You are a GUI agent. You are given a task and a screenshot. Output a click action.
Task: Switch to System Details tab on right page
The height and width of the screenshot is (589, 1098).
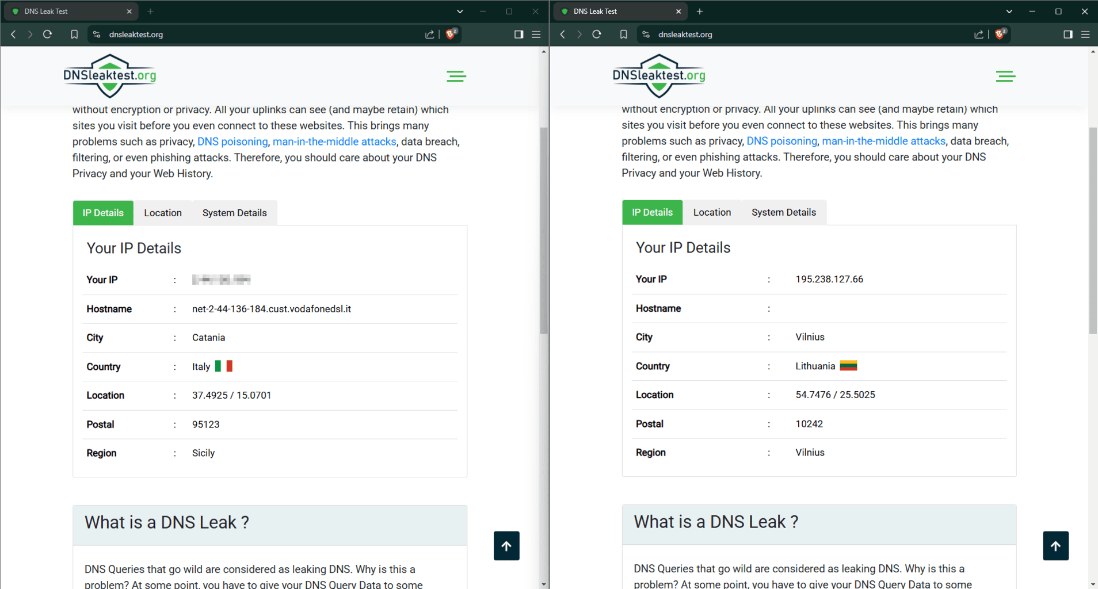coord(783,212)
